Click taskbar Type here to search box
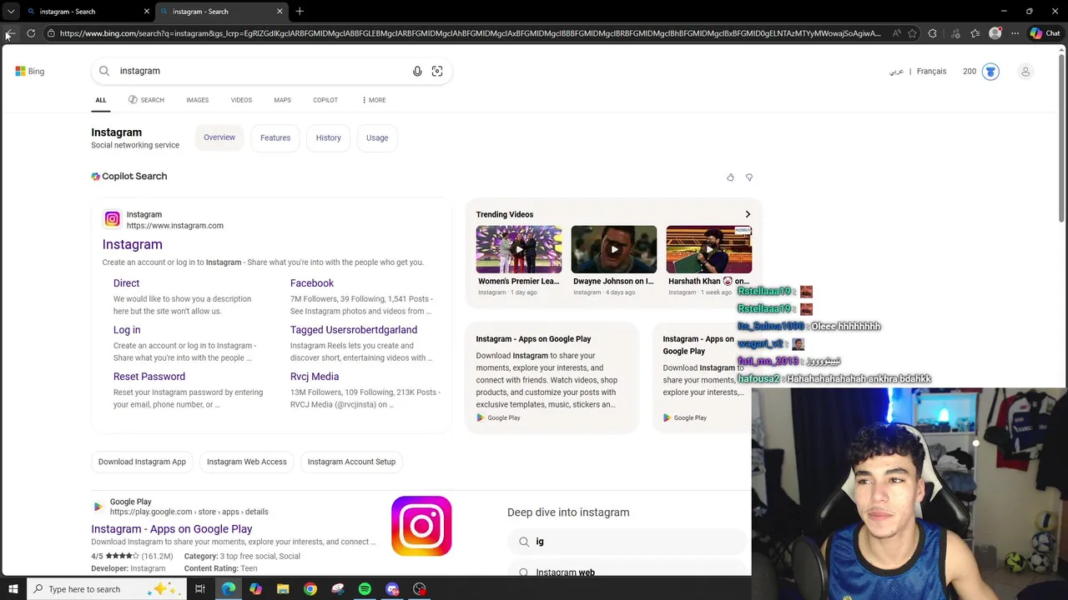The height and width of the screenshot is (600, 1068). (107, 589)
